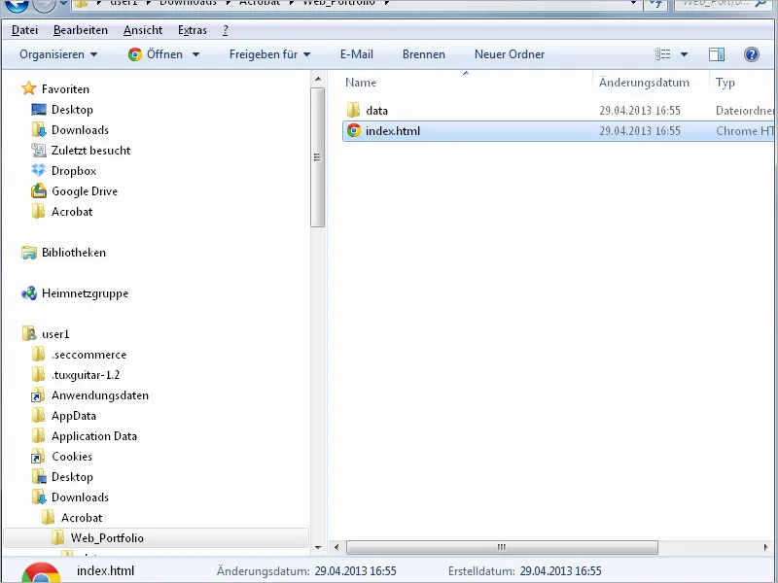The image size is (778, 583).
Task: Open the Ansicht menu
Action: (143, 30)
